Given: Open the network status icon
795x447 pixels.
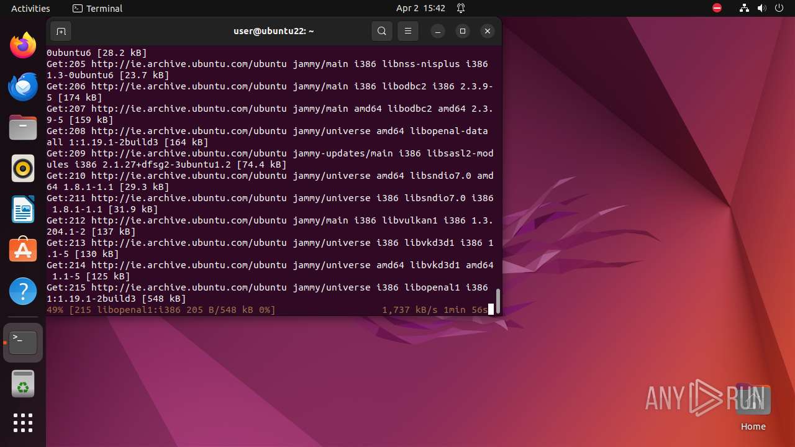Looking at the screenshot, I should click(744, 8).
